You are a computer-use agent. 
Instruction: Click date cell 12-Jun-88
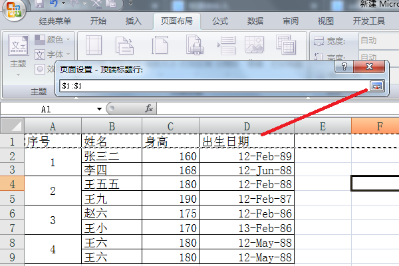coord(247,170)
